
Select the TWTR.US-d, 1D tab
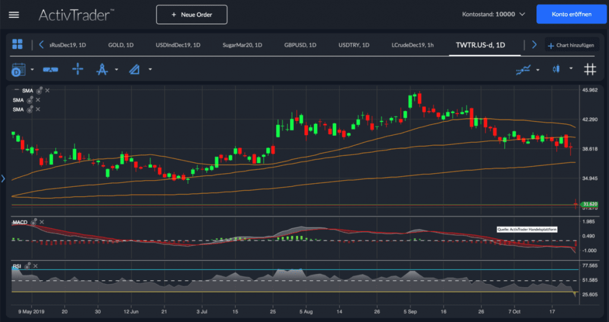[481, 45]
